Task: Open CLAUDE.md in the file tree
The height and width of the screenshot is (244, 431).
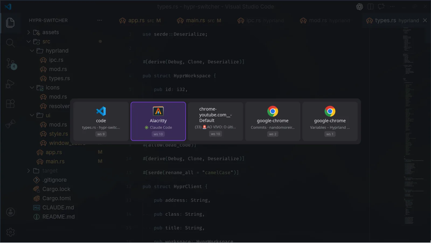Action: (58, 208)
